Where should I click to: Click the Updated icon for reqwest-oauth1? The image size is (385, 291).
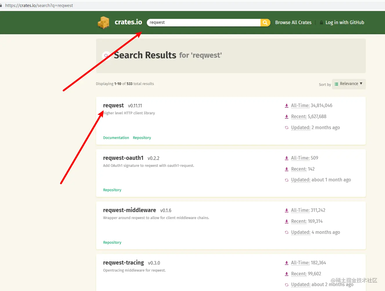pos(287,180)
